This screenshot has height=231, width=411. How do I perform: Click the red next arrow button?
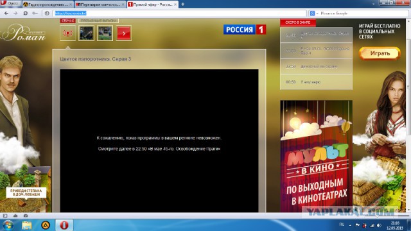coord(124,33)
